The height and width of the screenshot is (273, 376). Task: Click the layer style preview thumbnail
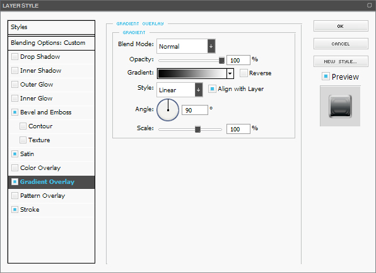pyautogui.click(x=340, y=106)
